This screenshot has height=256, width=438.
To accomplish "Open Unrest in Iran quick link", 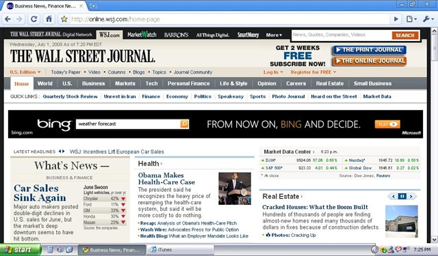I will point(120,96).
